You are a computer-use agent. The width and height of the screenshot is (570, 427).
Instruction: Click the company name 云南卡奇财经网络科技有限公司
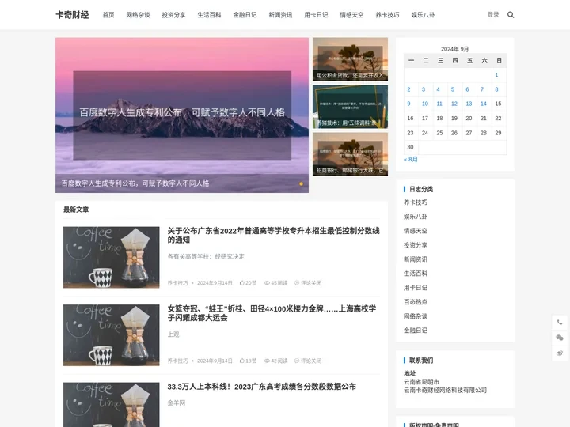coord(445,391)
